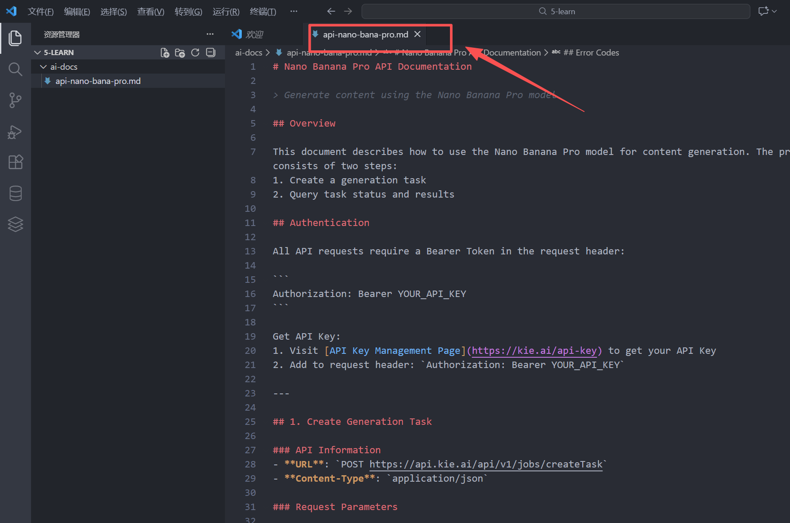Viewport: 790px width, 523px height.
Task: Open the Copilot chat icon in title bar
Action: 763,11
